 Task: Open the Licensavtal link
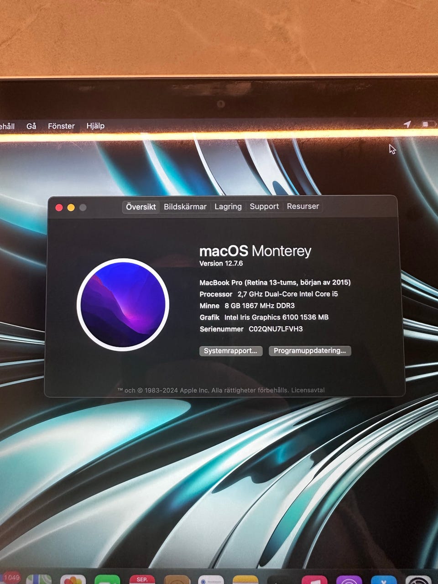click(308, 390)
